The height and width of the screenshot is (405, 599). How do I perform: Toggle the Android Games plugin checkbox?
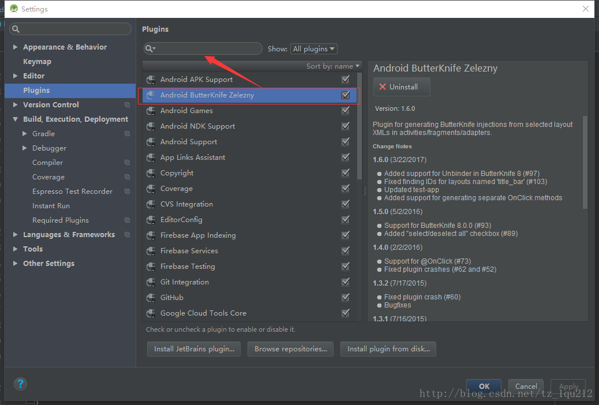pyautogui.click(x=346, y=110)
